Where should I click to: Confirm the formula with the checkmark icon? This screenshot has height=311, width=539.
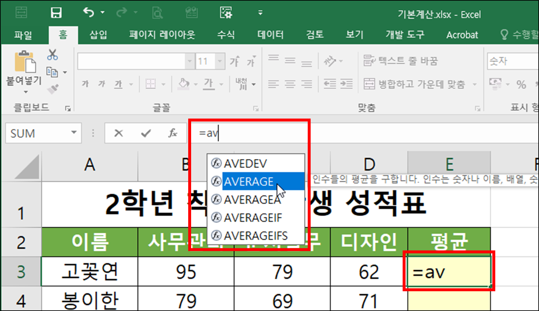tap(145, 133)
